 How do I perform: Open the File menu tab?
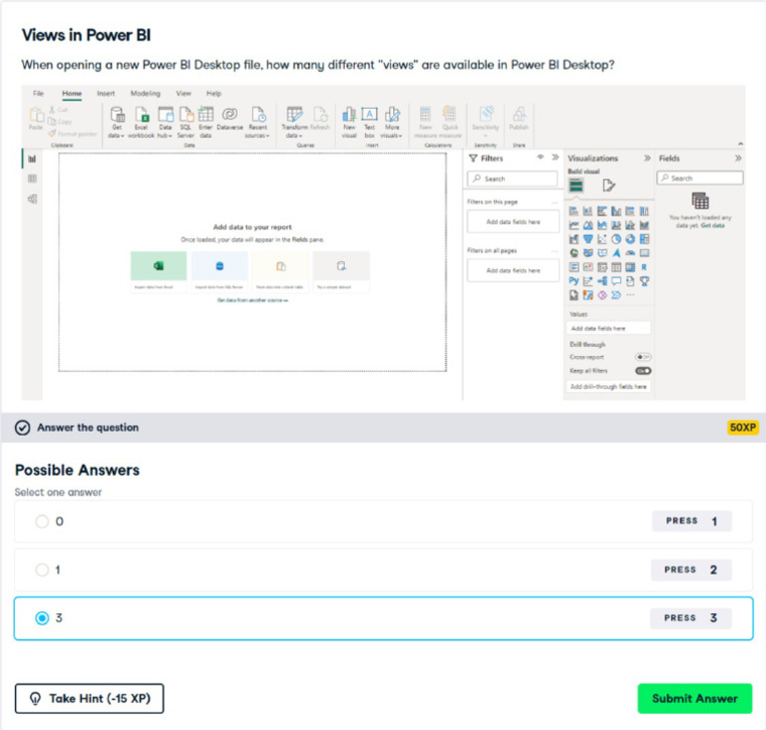38,94
